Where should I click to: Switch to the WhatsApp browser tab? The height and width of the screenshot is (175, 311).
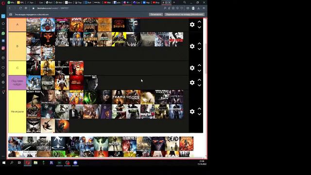pyautogui.click(x=11, y=2)
